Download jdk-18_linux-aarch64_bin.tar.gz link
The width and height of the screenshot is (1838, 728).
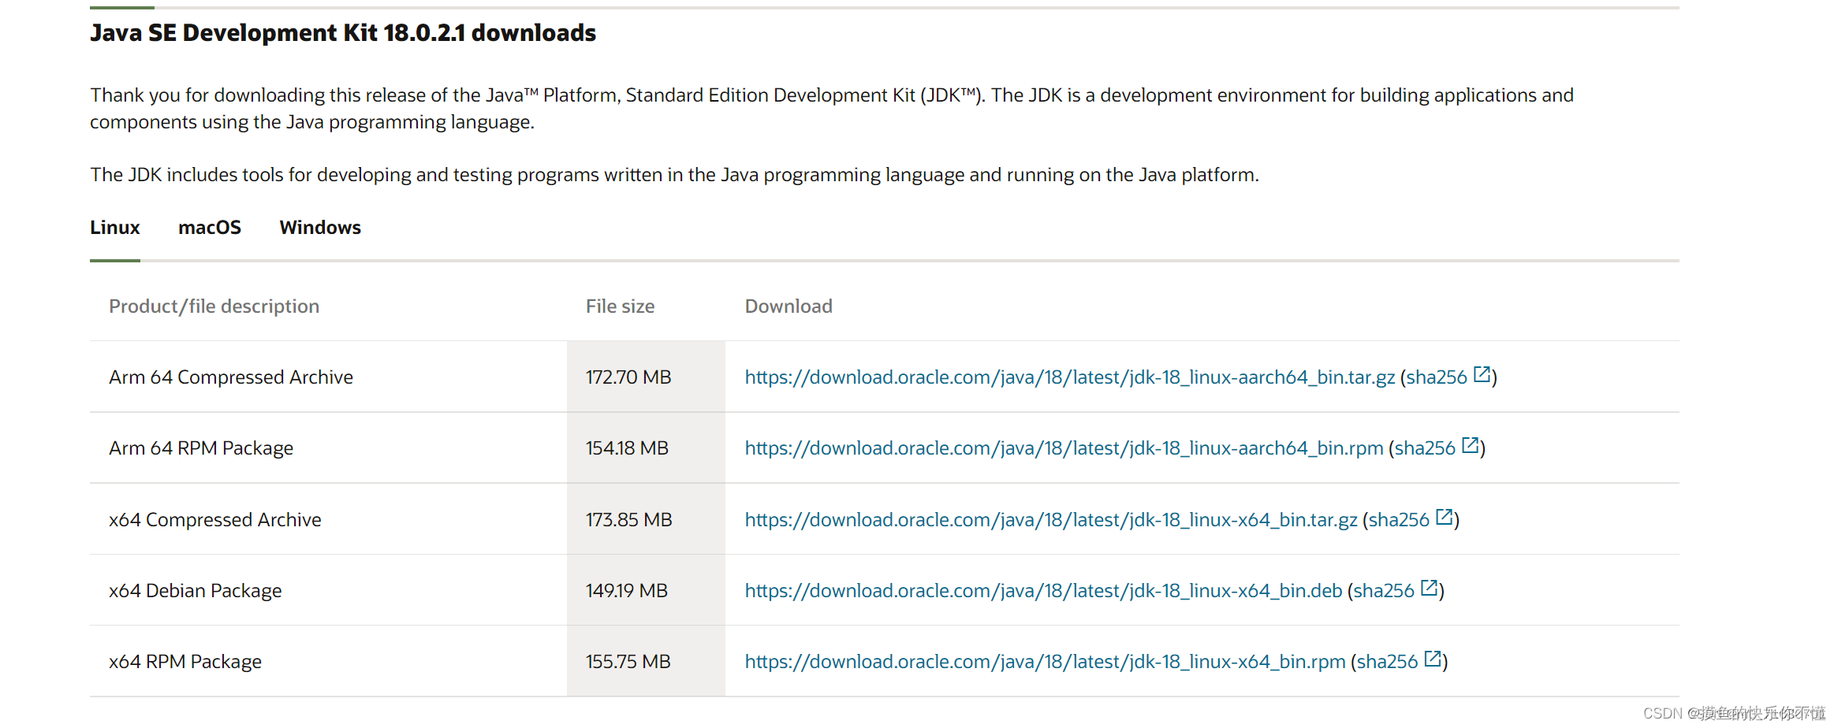click(1070, 377)
